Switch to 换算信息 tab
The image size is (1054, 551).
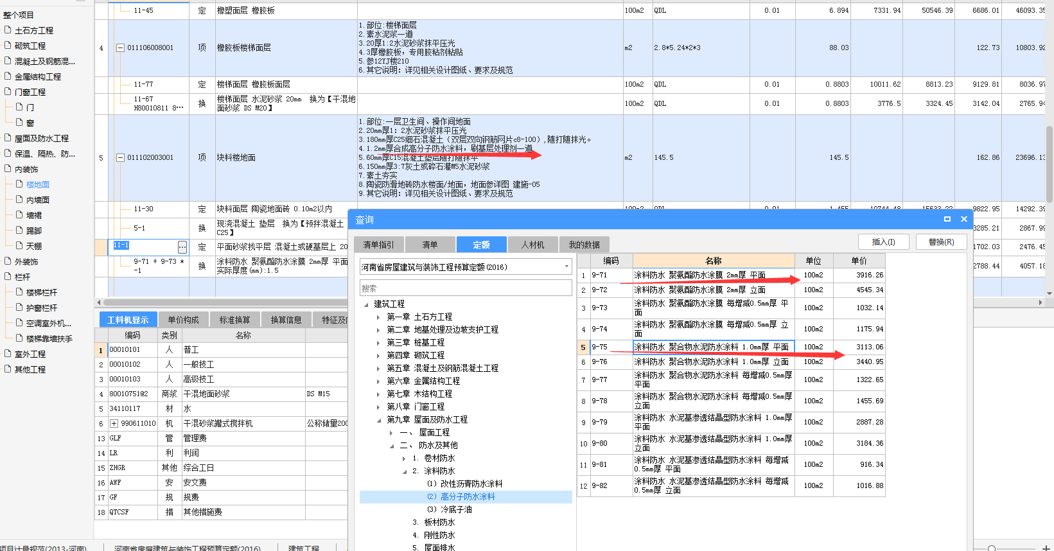286,320
